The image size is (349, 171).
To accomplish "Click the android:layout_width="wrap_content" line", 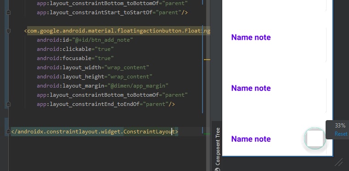I will click(93, 67).
